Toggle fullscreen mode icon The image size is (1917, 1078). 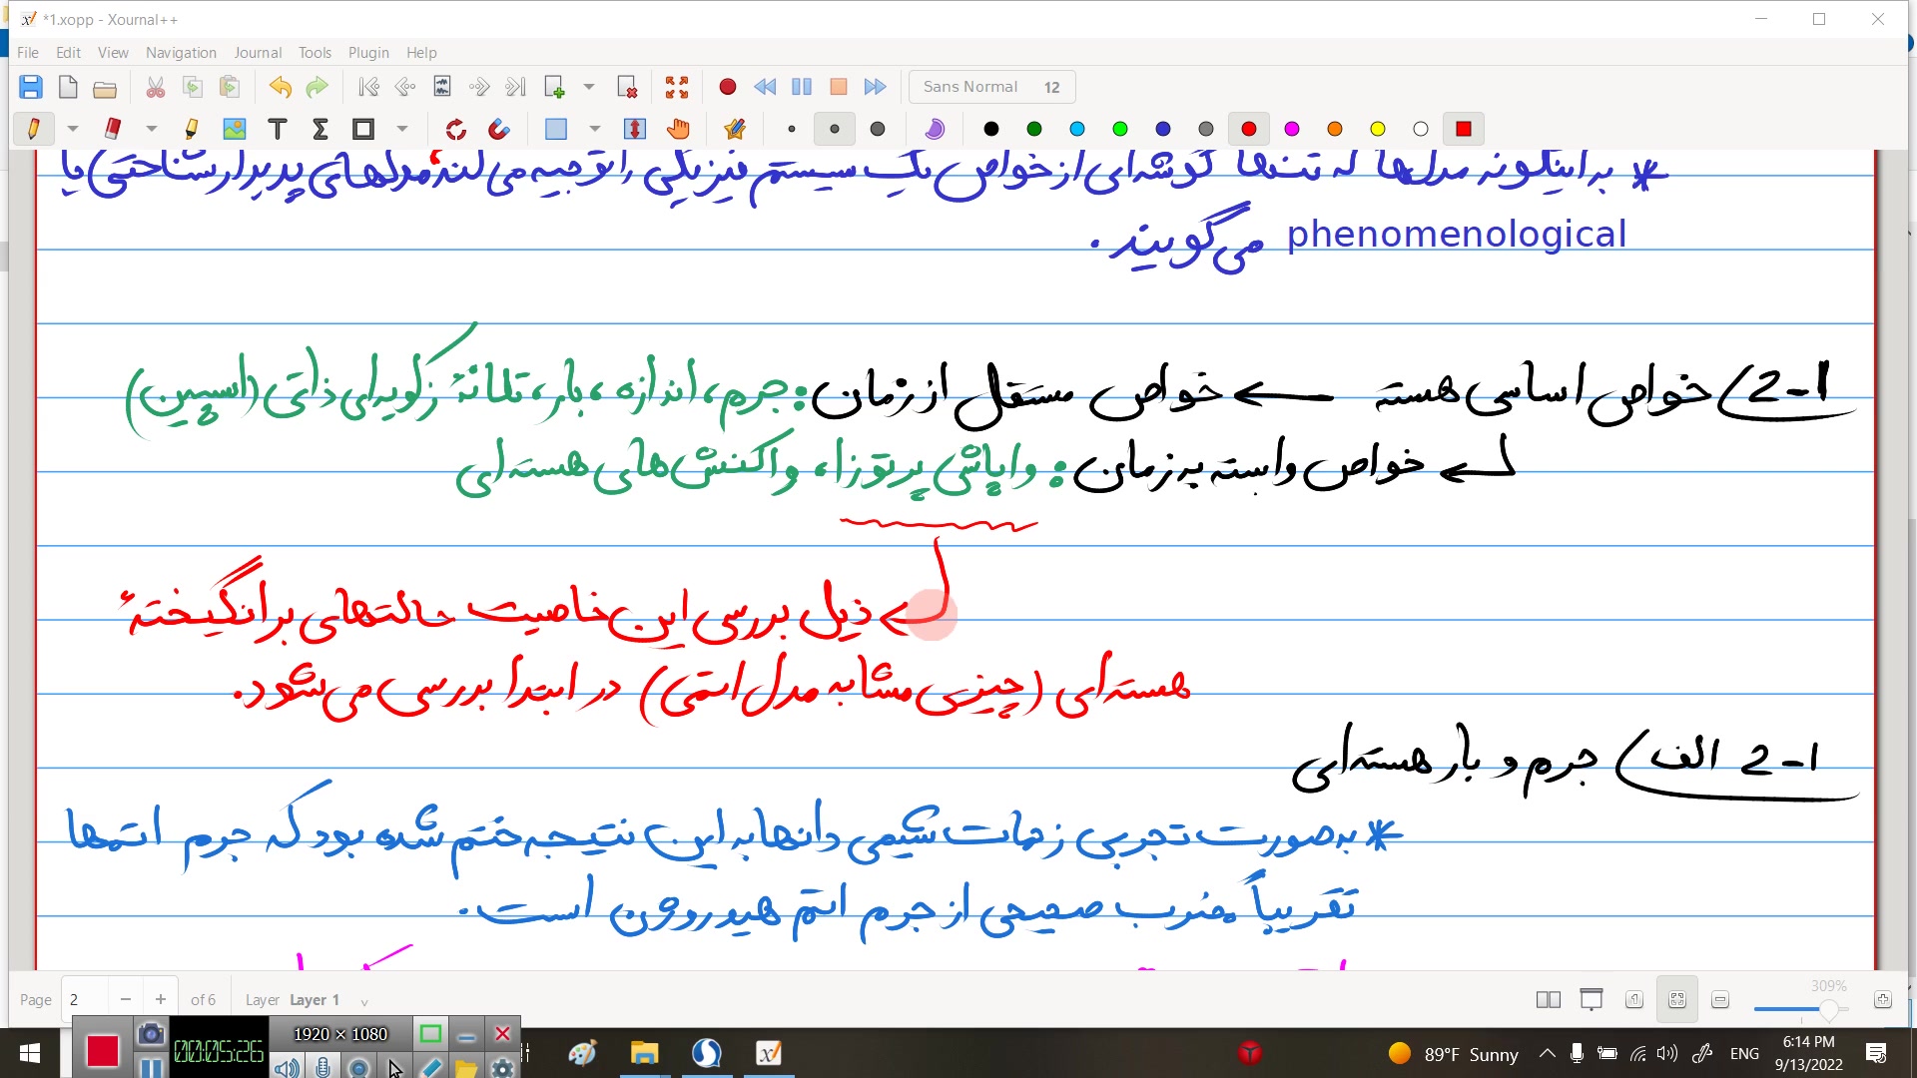pos(677,87)
